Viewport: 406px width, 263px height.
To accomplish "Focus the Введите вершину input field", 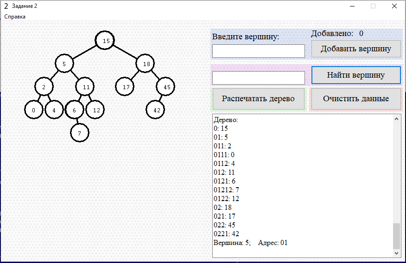I will [259, 51].
